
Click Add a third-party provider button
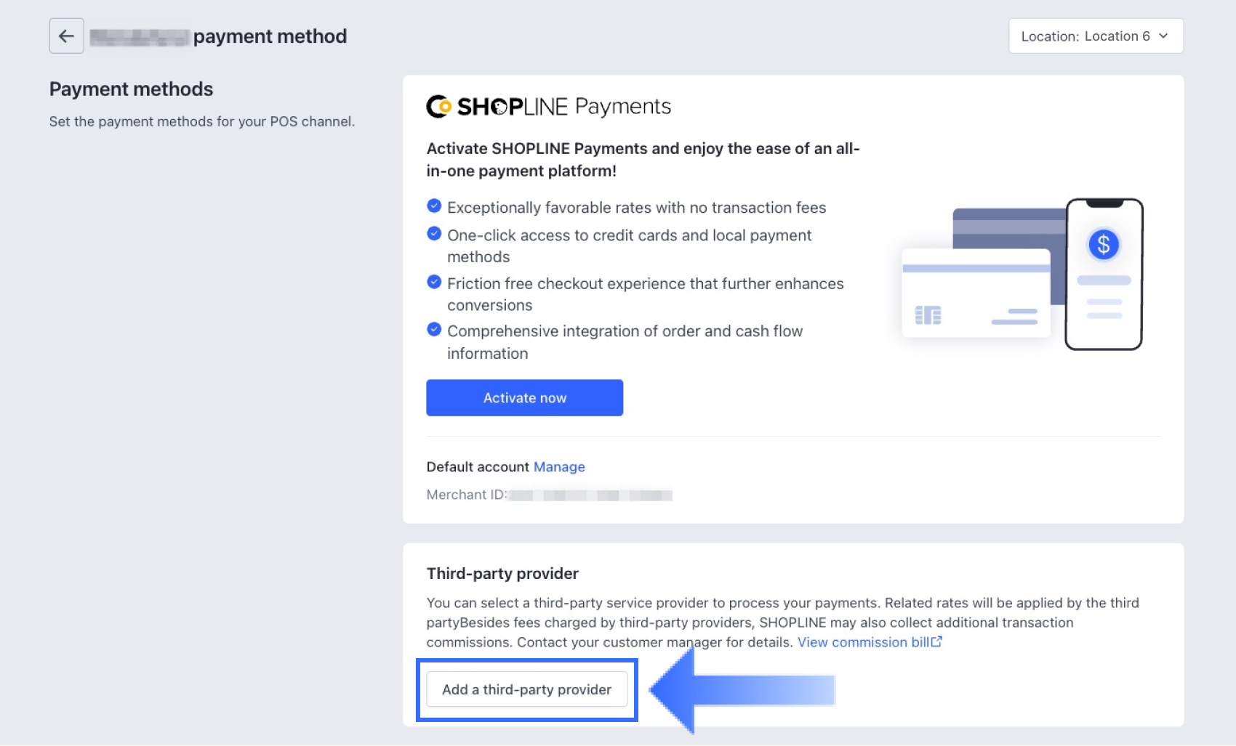[x=526, y=689]
